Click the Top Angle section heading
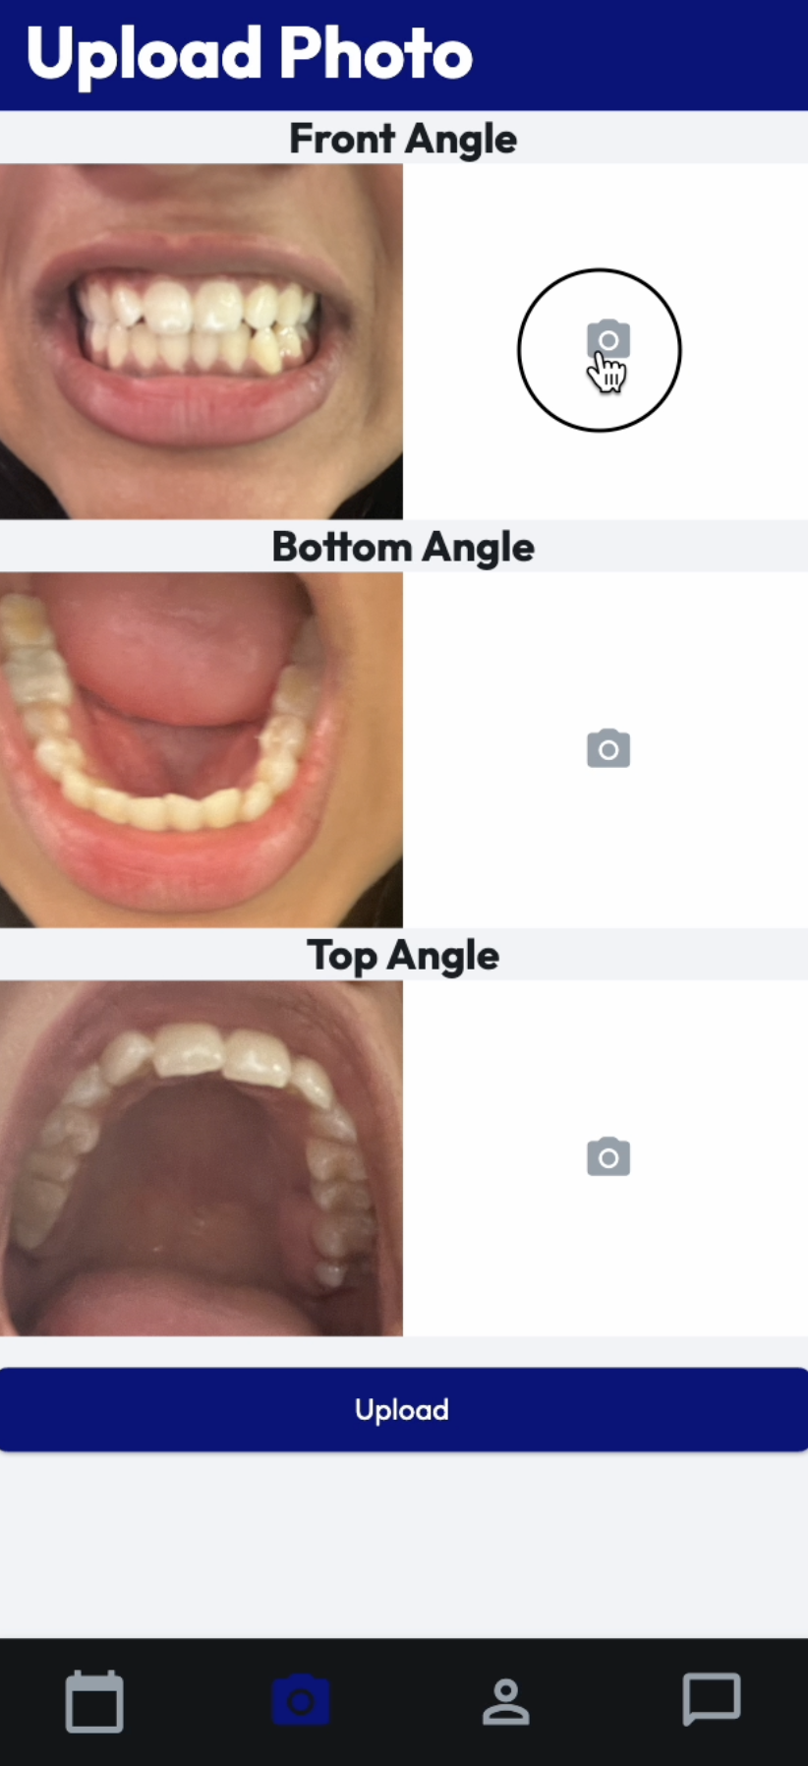 403,955
